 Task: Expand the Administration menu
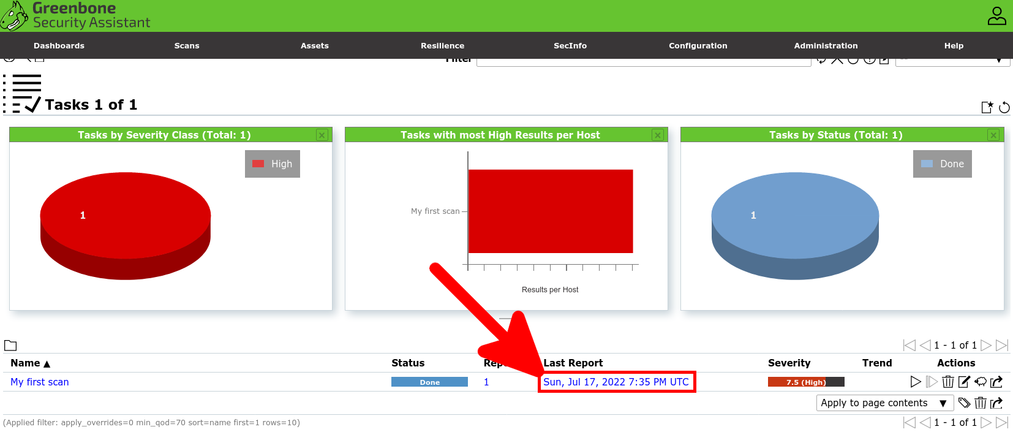point(826,45)
